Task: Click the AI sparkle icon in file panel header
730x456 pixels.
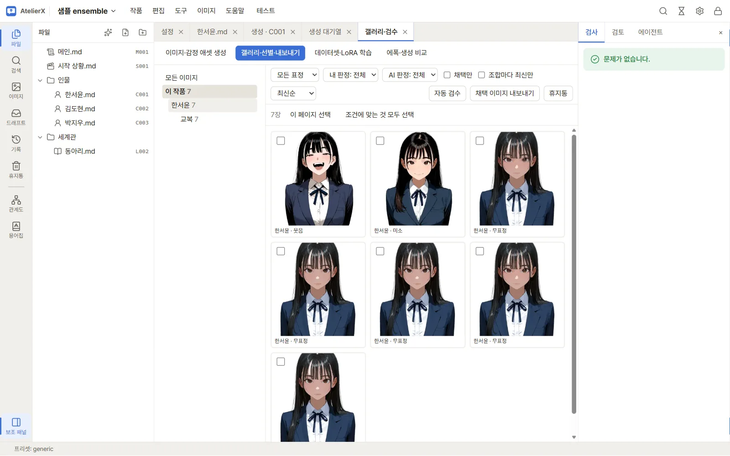Action: [108, 32]
